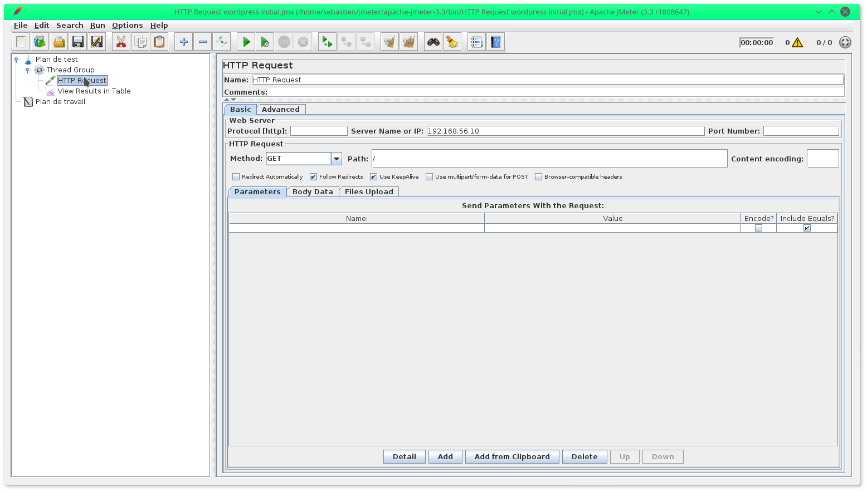Collapse the Thread Group tree node

[27, 70]
